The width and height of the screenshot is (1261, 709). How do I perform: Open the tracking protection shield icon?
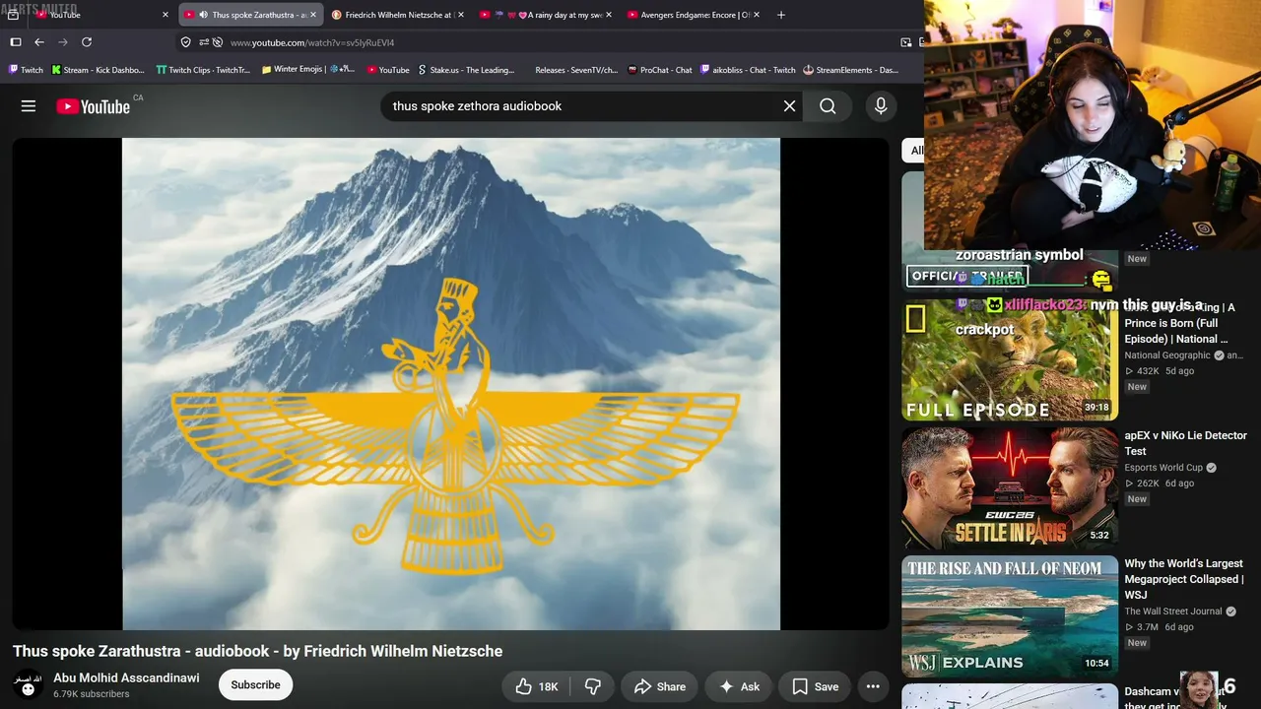pyautogui.click(x=185, y=42)
